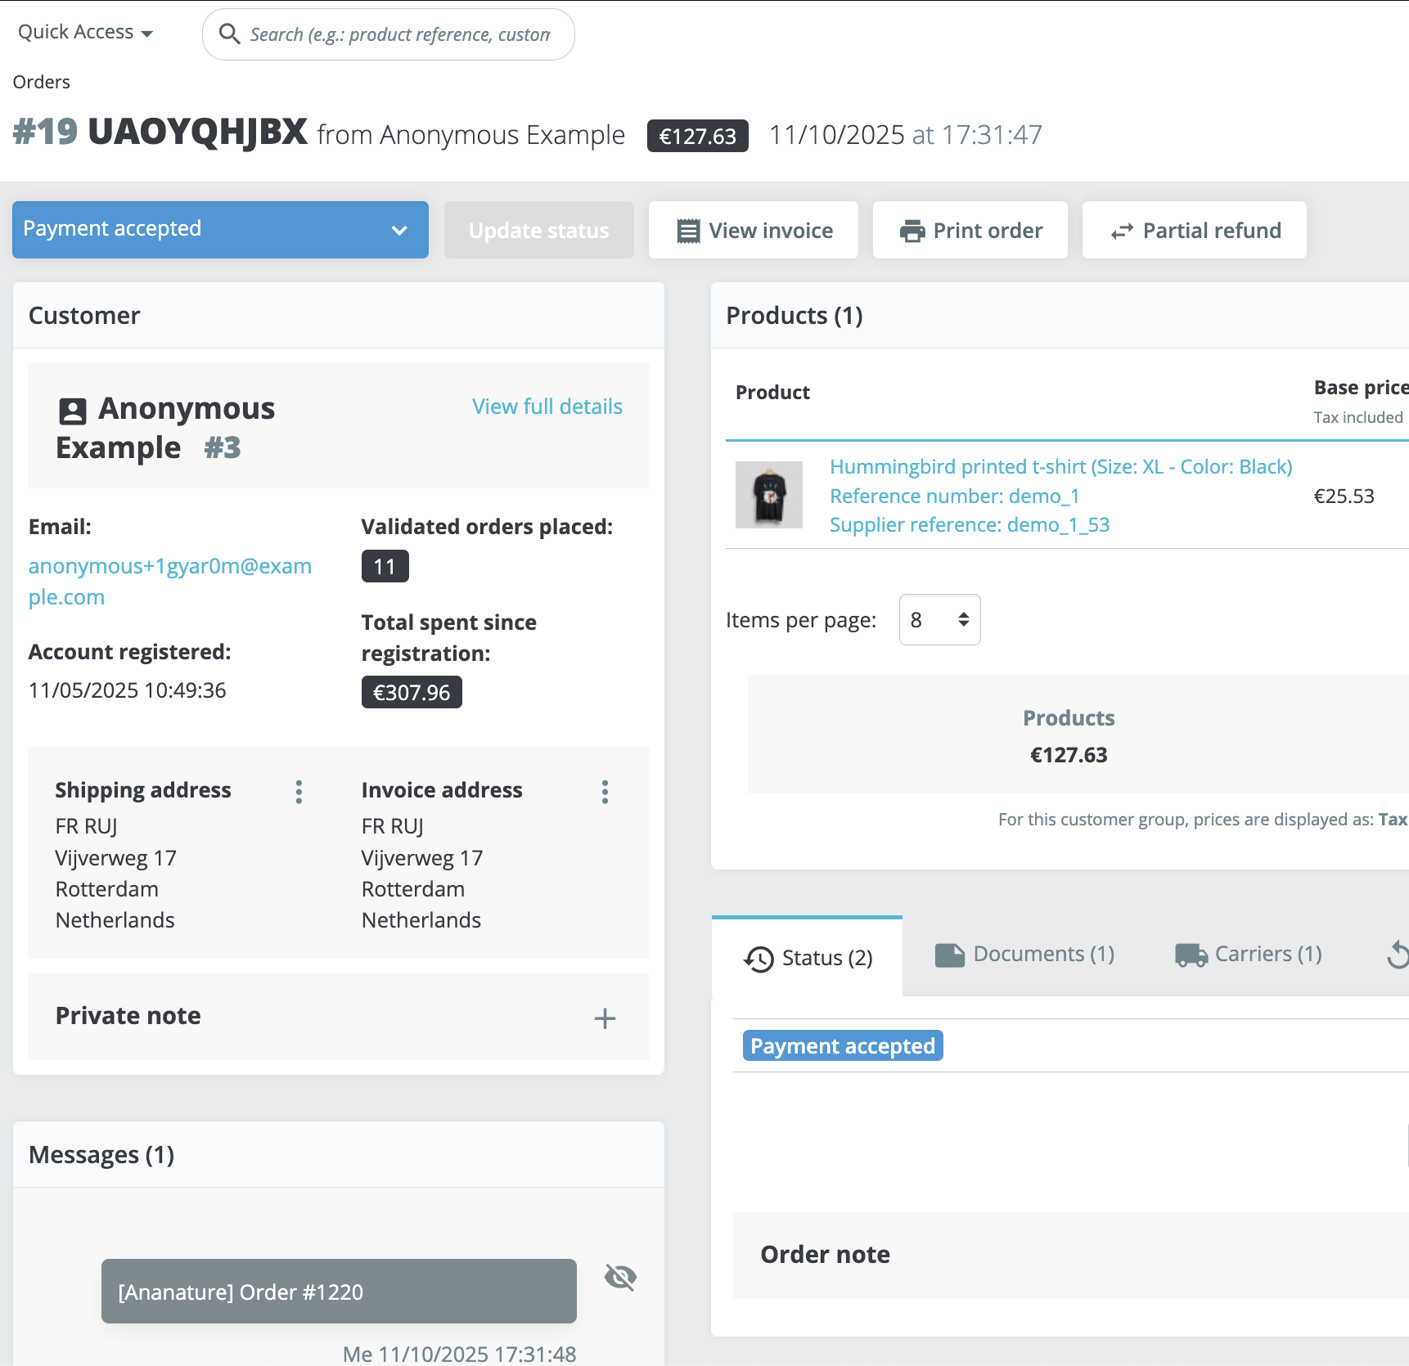This screenshot has width=1409, height=1366.
Task: Switch to the Carriers tab
Action: point(1246,954)
